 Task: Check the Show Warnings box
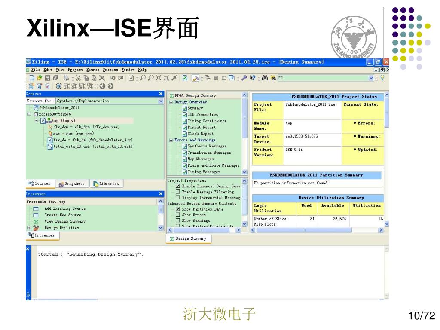177,220
